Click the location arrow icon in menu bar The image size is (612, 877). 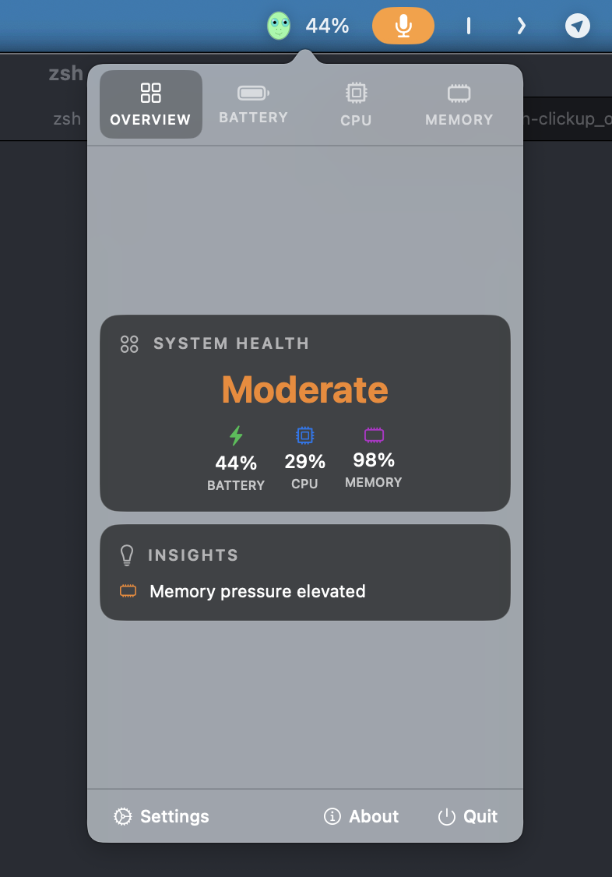[577, 26]
